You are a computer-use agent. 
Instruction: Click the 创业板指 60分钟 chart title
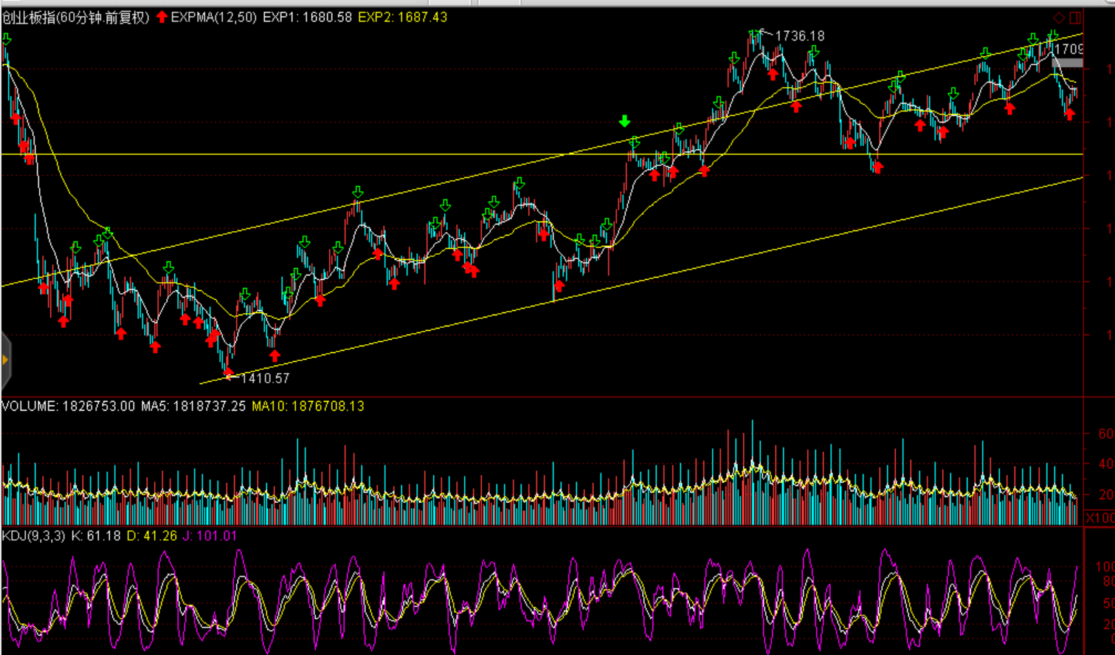(75, 17)
